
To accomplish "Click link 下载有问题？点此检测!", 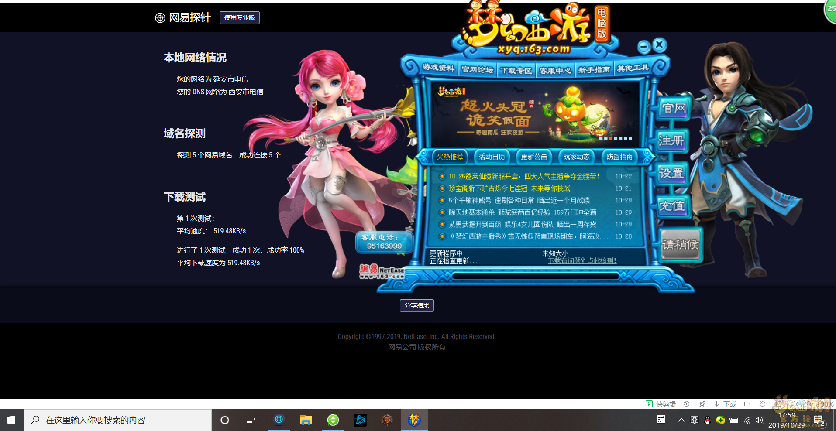I will (582, 261).
